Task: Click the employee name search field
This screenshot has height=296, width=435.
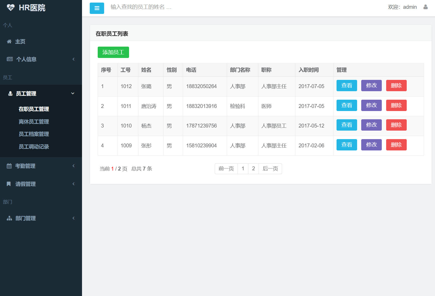Action: (154, 7)
